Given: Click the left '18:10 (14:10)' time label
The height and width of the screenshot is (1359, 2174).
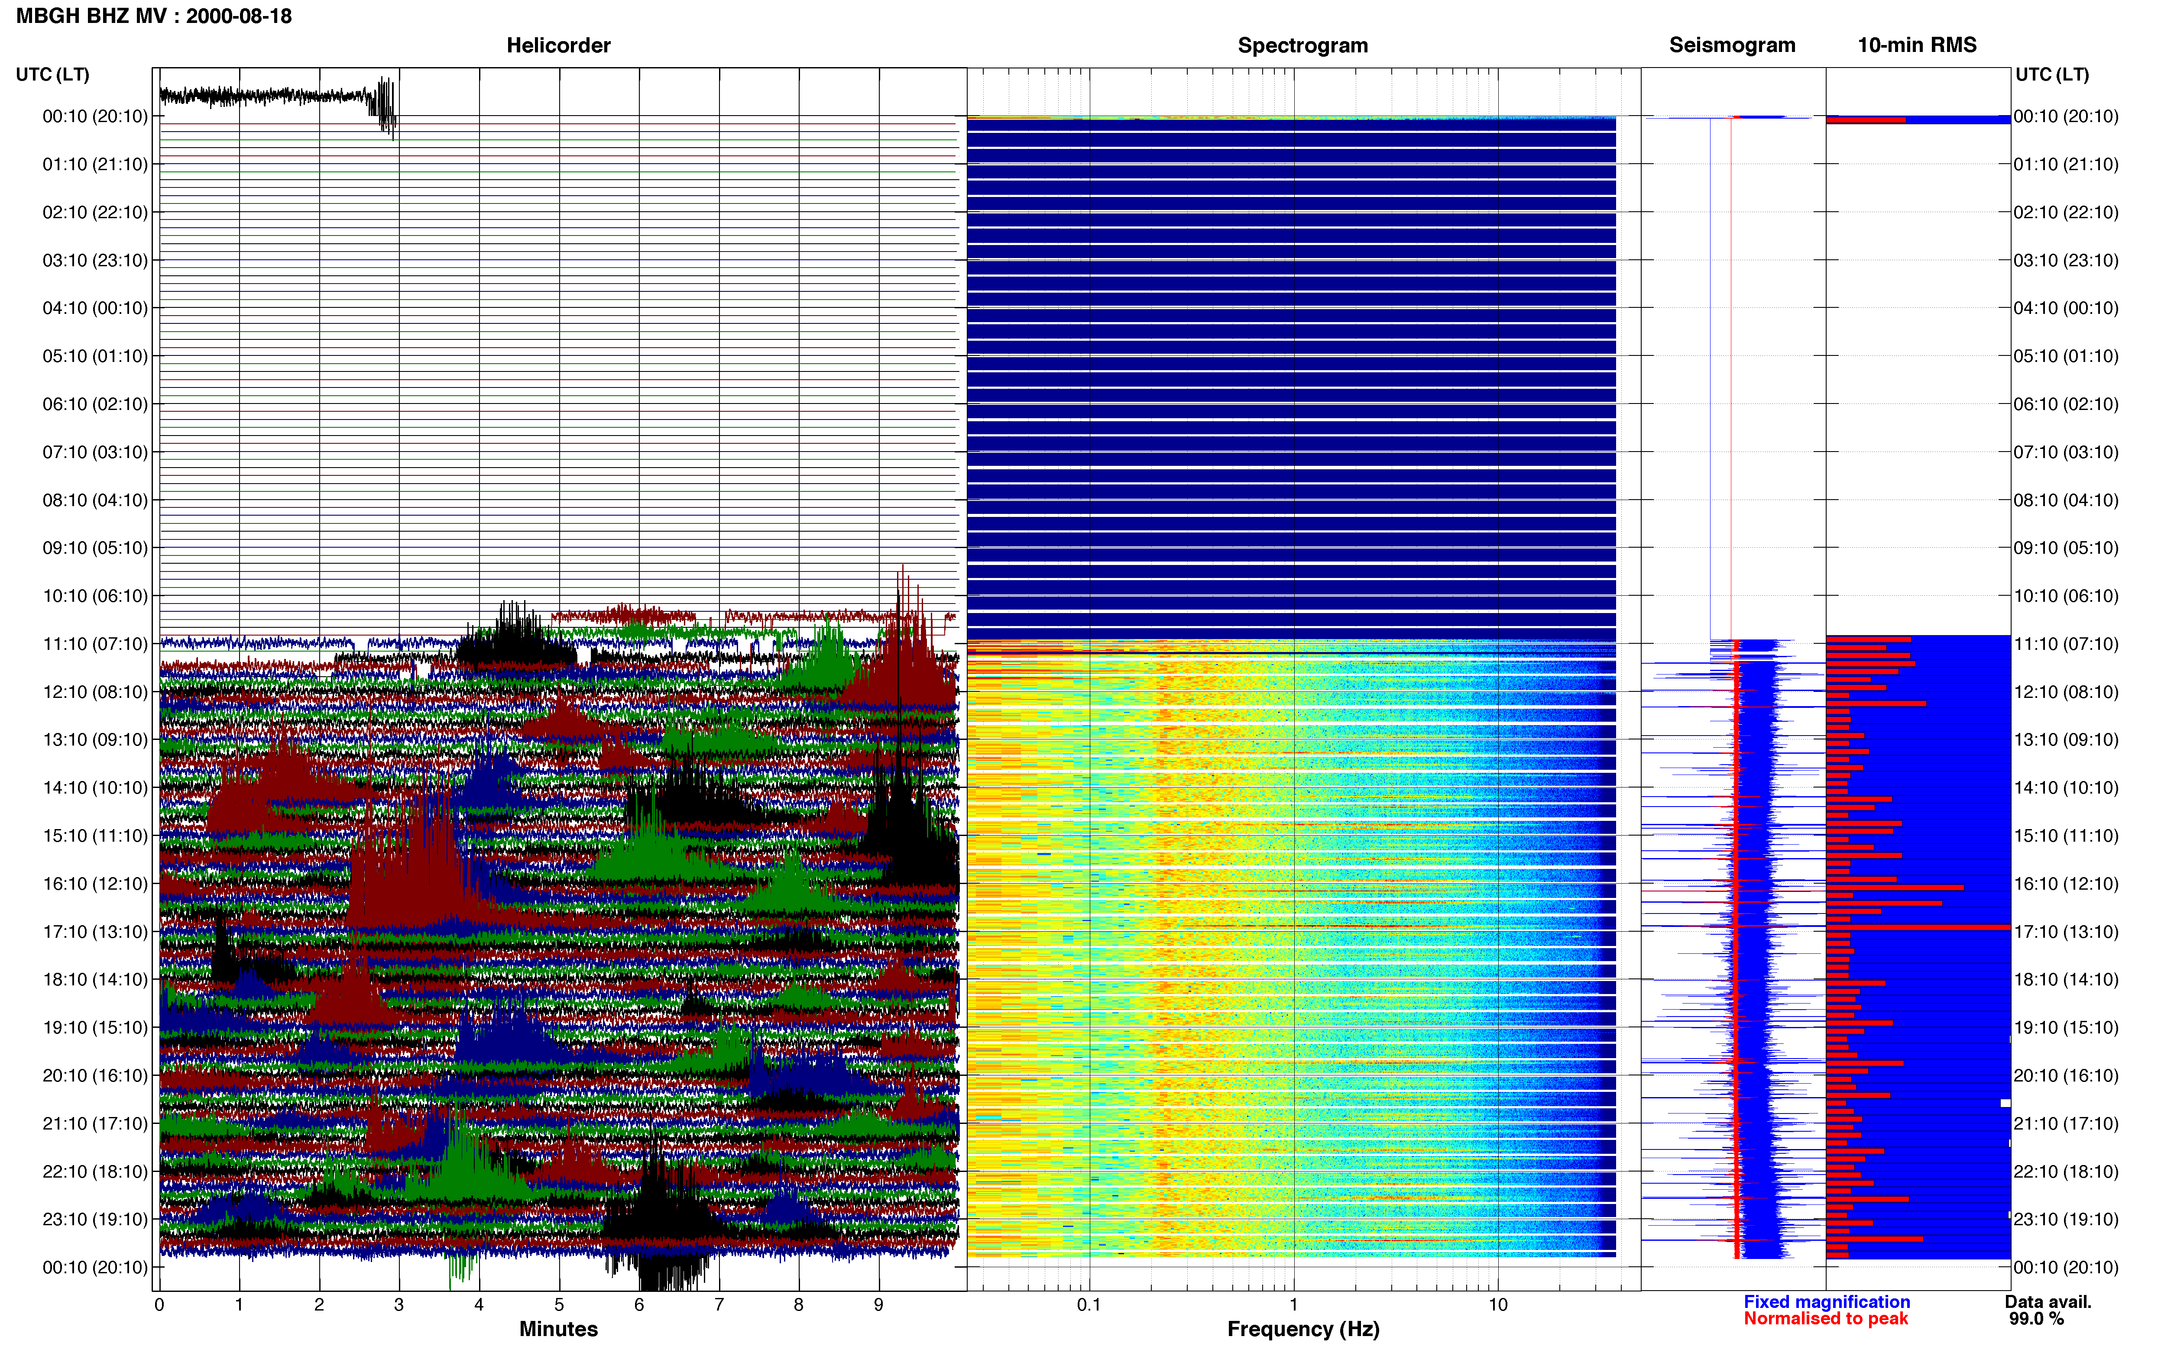Looking at the screenshot, I should tap(95, 980).
